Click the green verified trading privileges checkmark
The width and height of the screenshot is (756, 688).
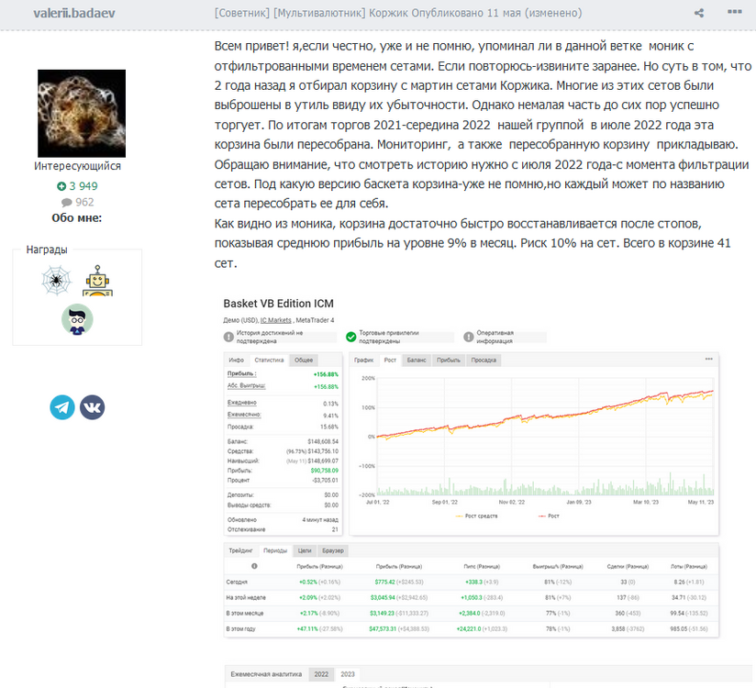[x=351, y=337]
